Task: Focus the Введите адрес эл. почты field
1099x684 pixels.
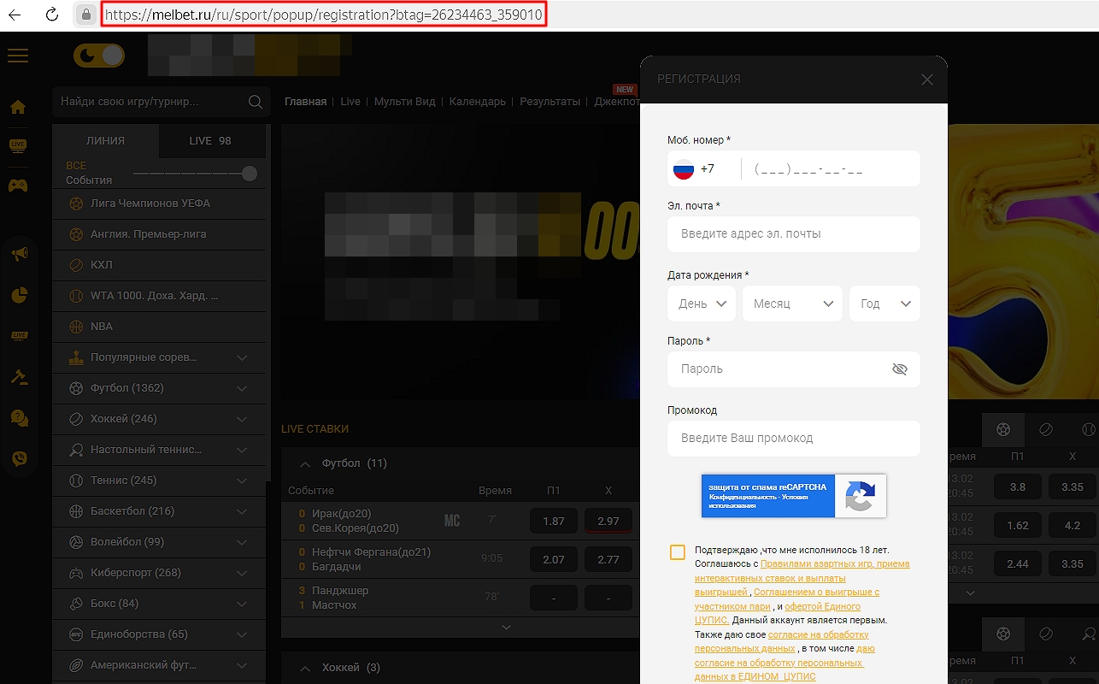Action: coord(794,234)
